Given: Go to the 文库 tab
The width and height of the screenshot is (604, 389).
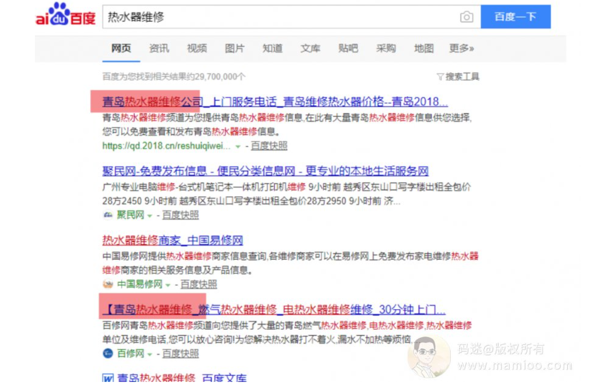Looking at the screenshot, I should click(310, 49).
